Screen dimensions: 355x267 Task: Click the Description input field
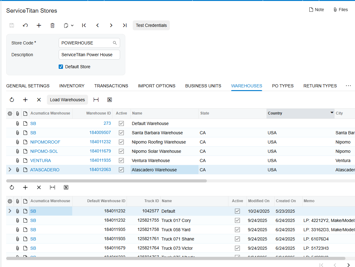pos(89,55)
